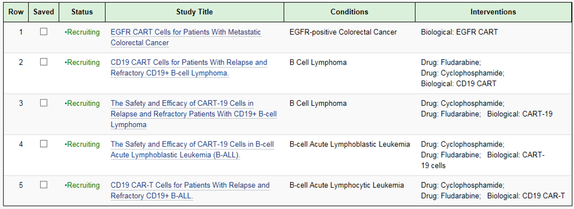Viewport: 574px width, 209px height.
Task: Enable the Saved checkbox for row 3
Action: 43,103
